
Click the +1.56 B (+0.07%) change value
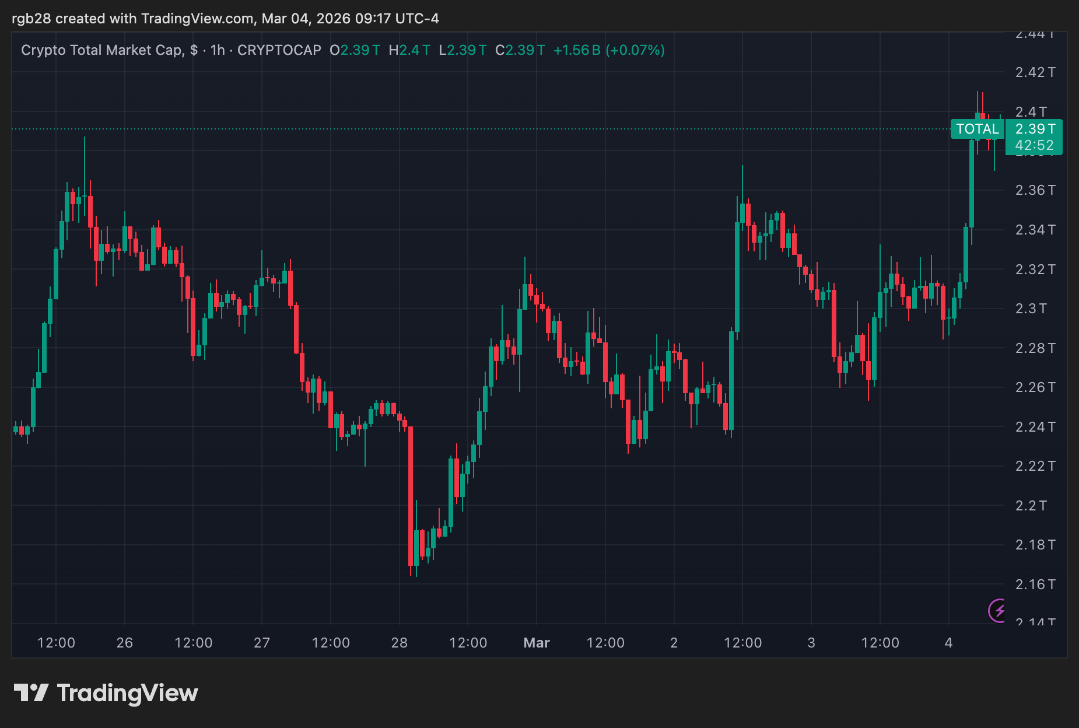pyautogui.click(x=608, y=50)
